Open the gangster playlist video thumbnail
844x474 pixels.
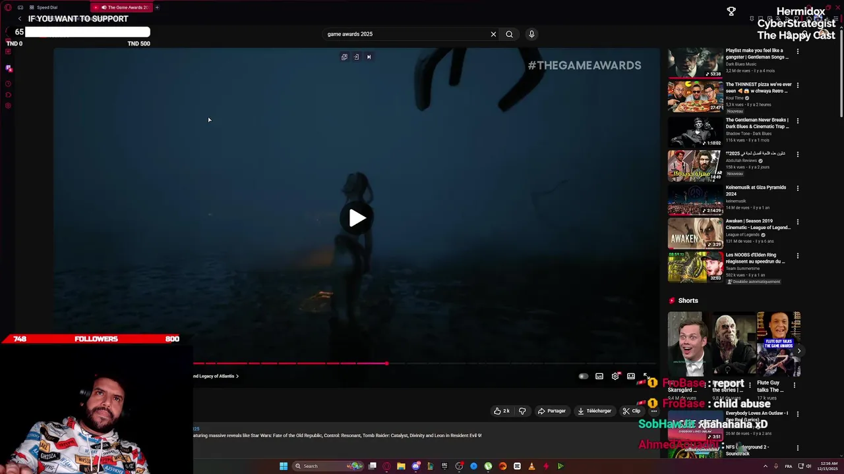pyautogui.click(x=695, y=63)
